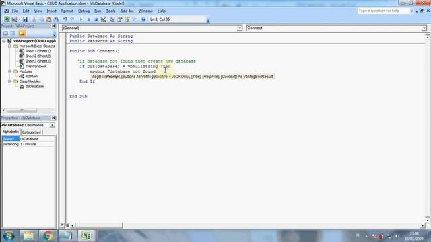Collapse Microsoft Excel Objects folder

[9, 46]
